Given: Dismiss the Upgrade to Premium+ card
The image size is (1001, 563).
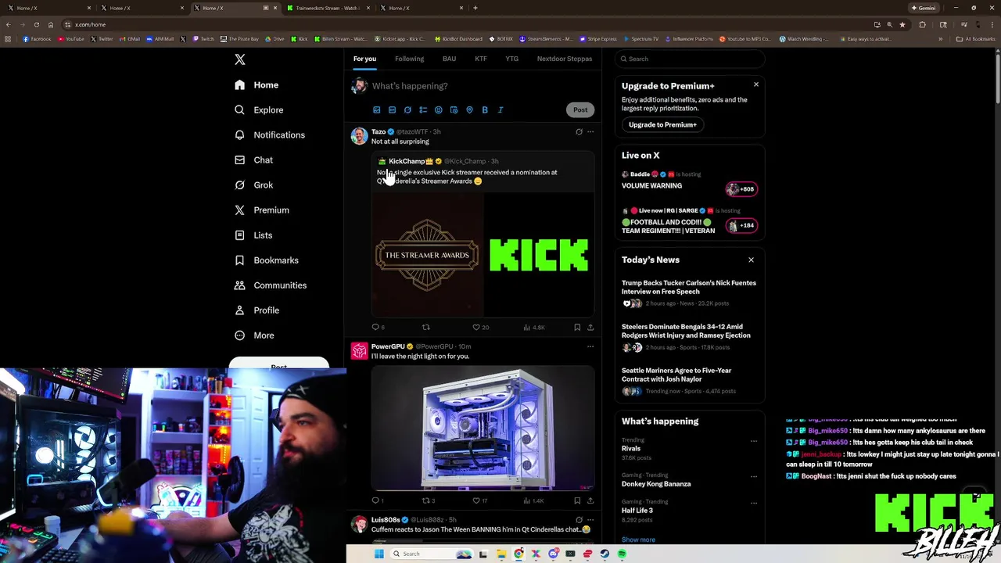Looking at the screenshot, I should (x=756, y=84).
